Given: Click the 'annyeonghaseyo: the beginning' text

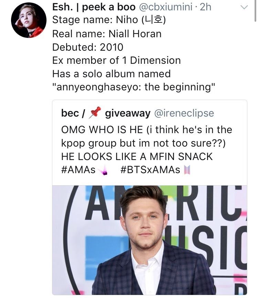Looking at the screenshot, I should [x=134, y=87].
